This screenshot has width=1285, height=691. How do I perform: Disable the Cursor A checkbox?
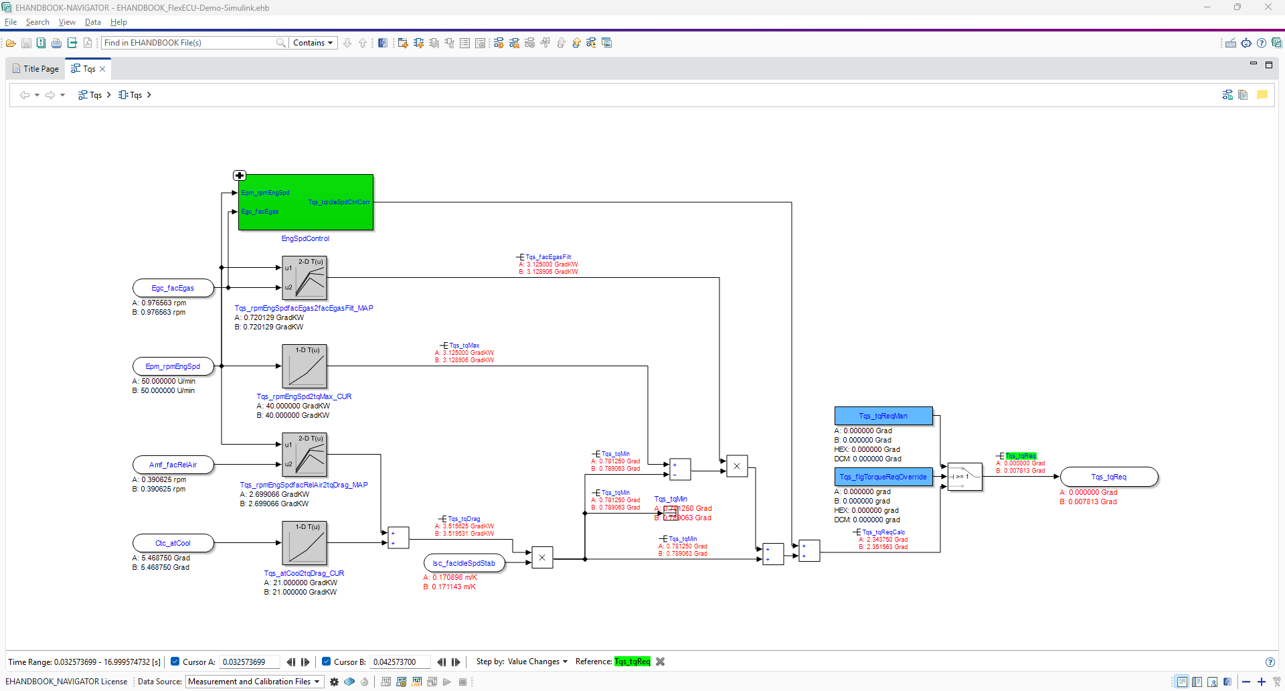175,662
